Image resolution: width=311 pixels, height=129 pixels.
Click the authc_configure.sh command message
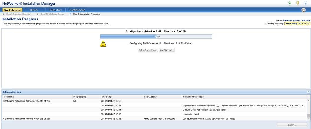243,105
